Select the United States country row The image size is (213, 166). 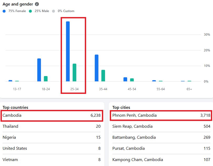(x=52, y=148)
